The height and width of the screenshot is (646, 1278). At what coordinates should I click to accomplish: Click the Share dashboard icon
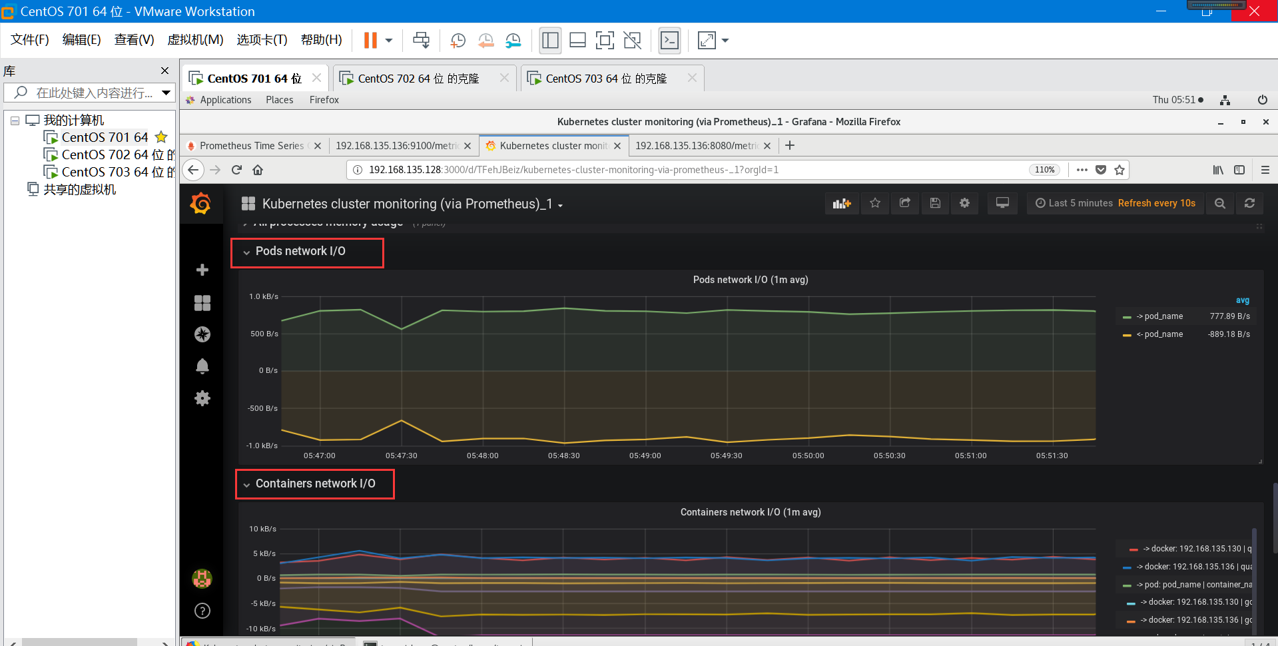[x=904, y=203]
